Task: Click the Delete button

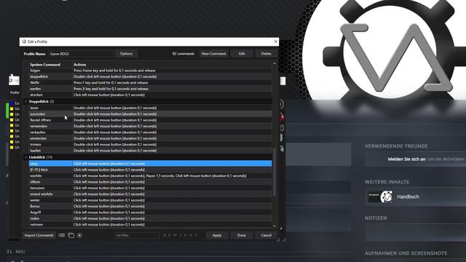Action: tap(266, 54)
